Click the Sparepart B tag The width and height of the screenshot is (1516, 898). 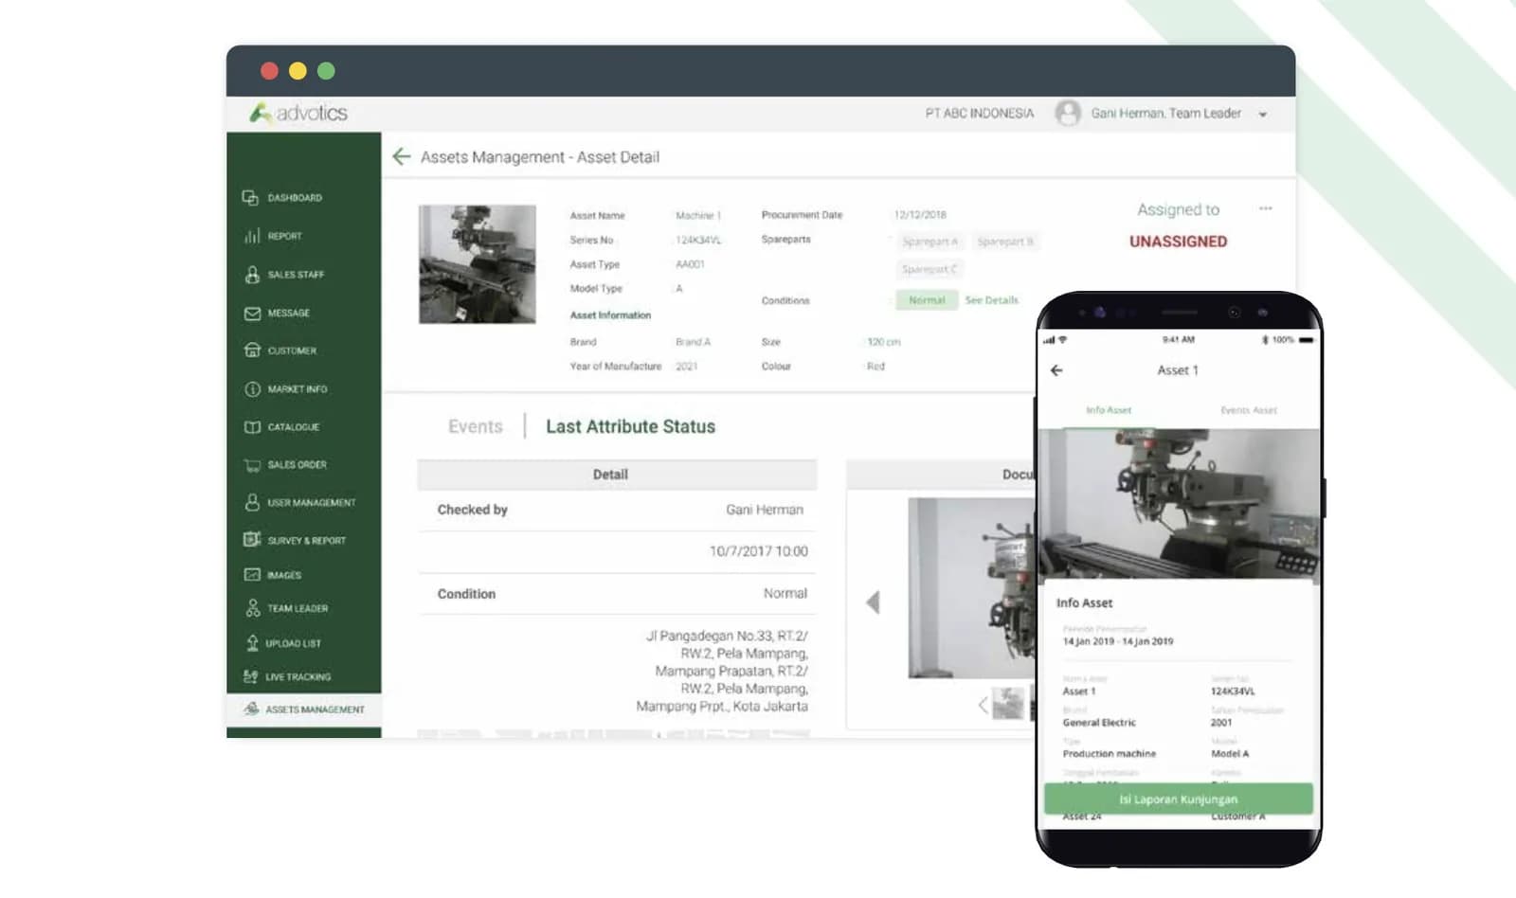click(1005, 242)
